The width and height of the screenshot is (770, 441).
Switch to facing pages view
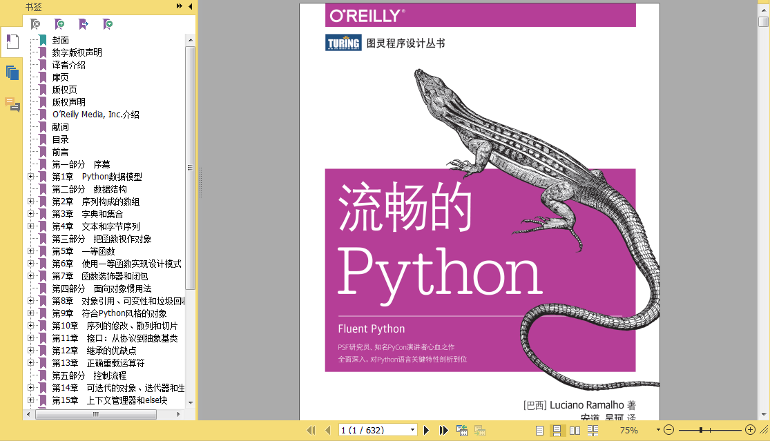(x=575, y=430)
